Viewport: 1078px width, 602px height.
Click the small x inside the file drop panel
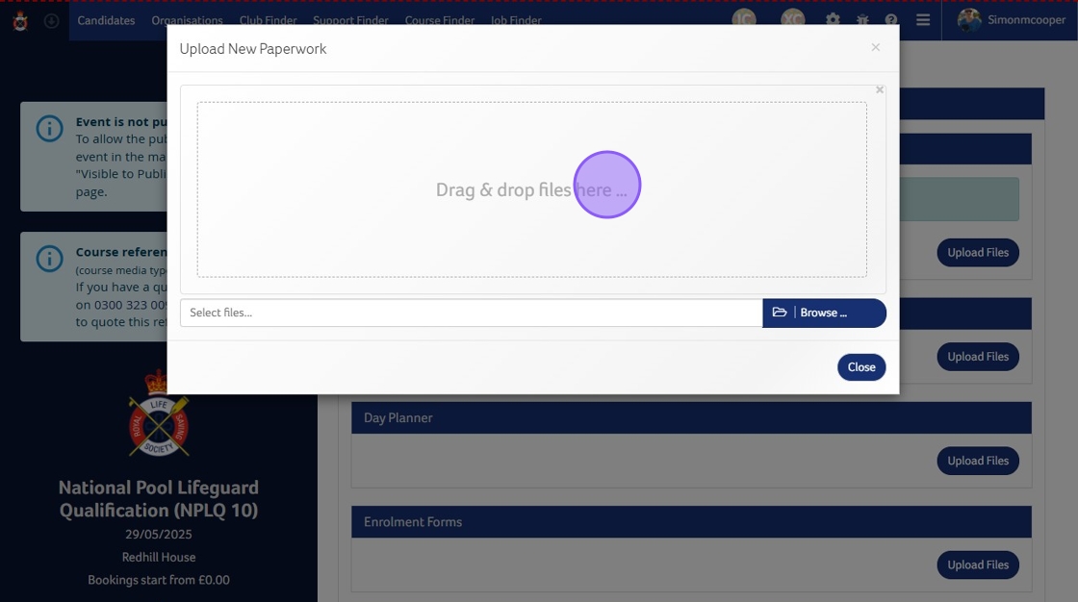pyautogui.click(x=880, y=90)
